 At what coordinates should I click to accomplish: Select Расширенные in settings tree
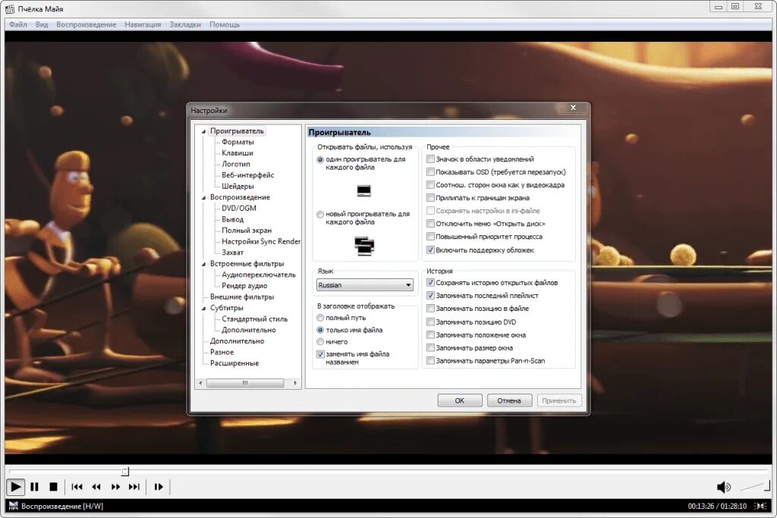[234, 363]
